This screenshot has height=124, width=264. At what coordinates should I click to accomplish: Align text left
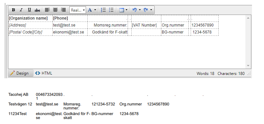point(47,10)
